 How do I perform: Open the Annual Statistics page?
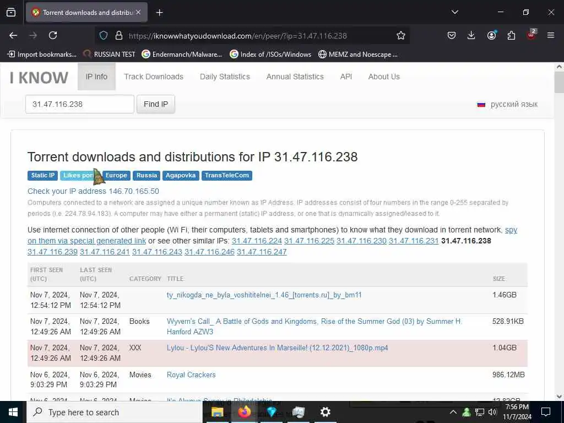tap(295, 77)
